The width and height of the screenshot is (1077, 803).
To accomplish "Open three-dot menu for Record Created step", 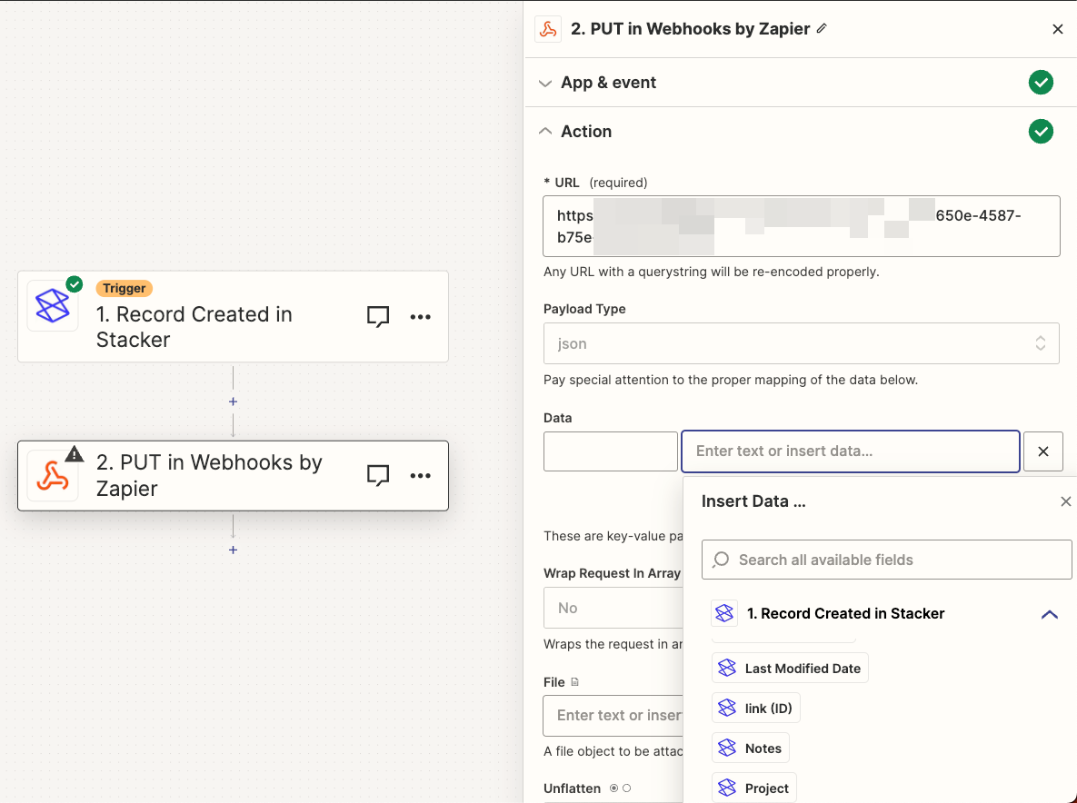I will click(421, 316).
